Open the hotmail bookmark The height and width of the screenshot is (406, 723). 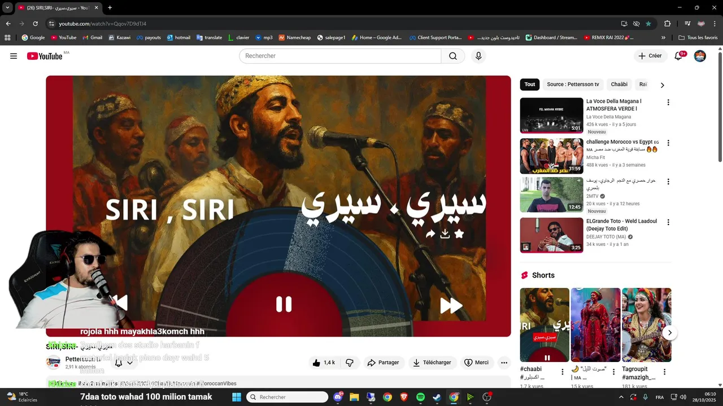[x=178, y=38]
